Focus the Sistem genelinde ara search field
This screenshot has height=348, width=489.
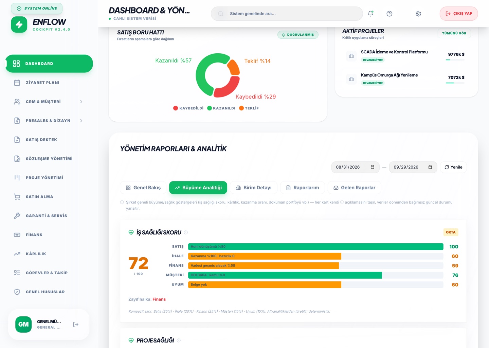(x=287, y=14)
